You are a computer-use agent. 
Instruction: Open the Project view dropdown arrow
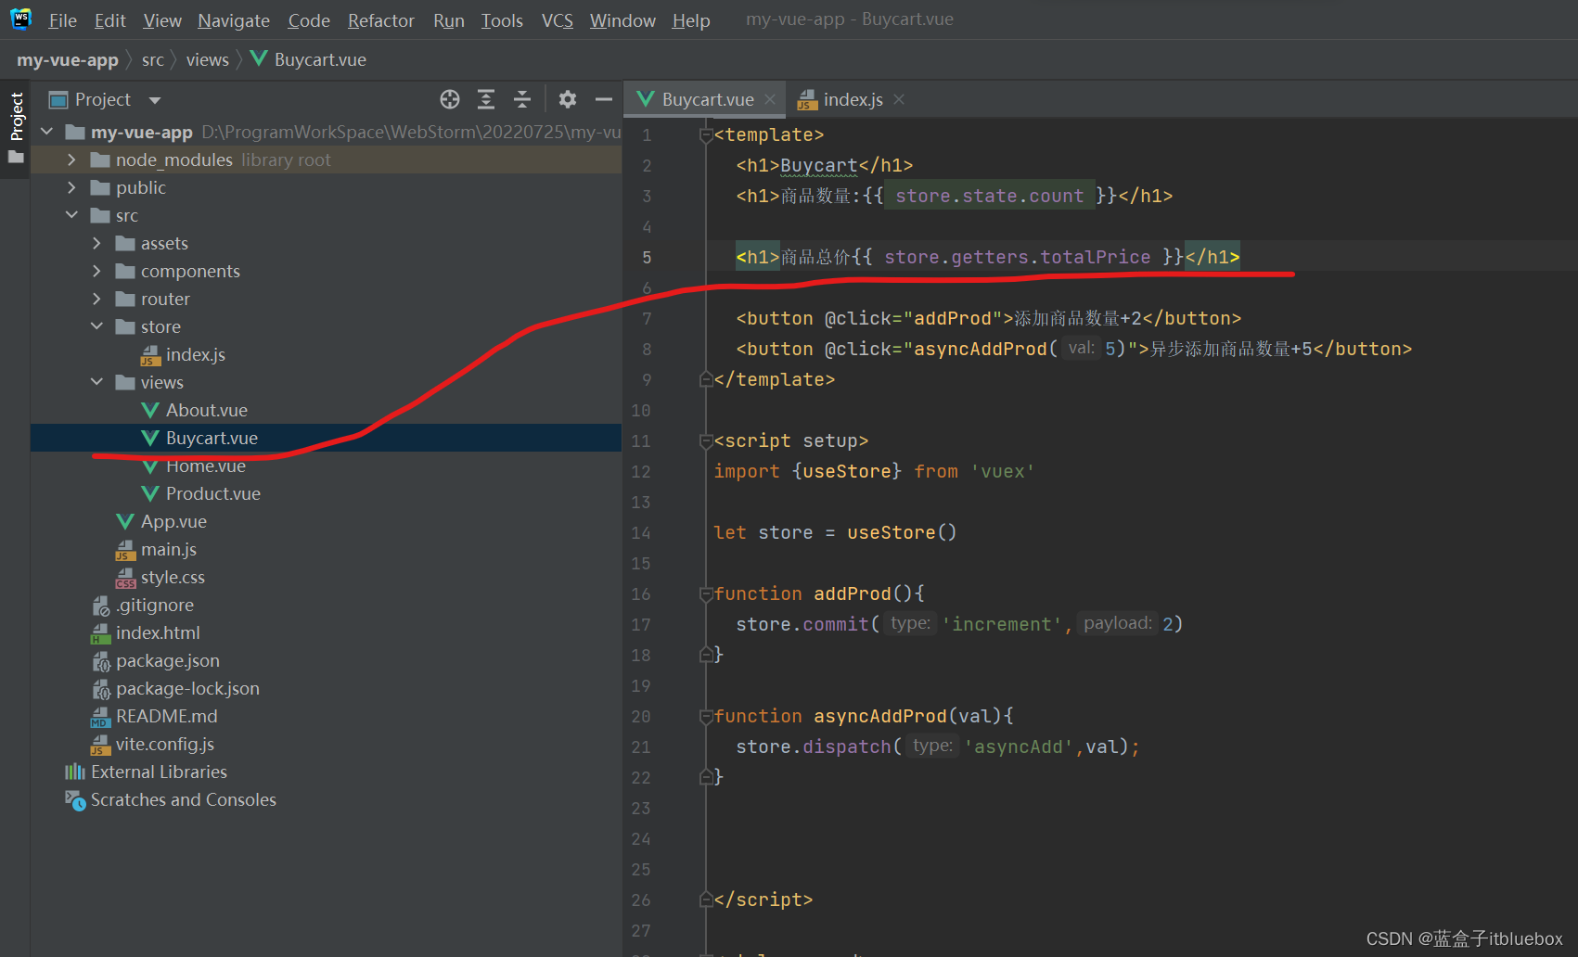pyautogui.click(x=155, y=100)
